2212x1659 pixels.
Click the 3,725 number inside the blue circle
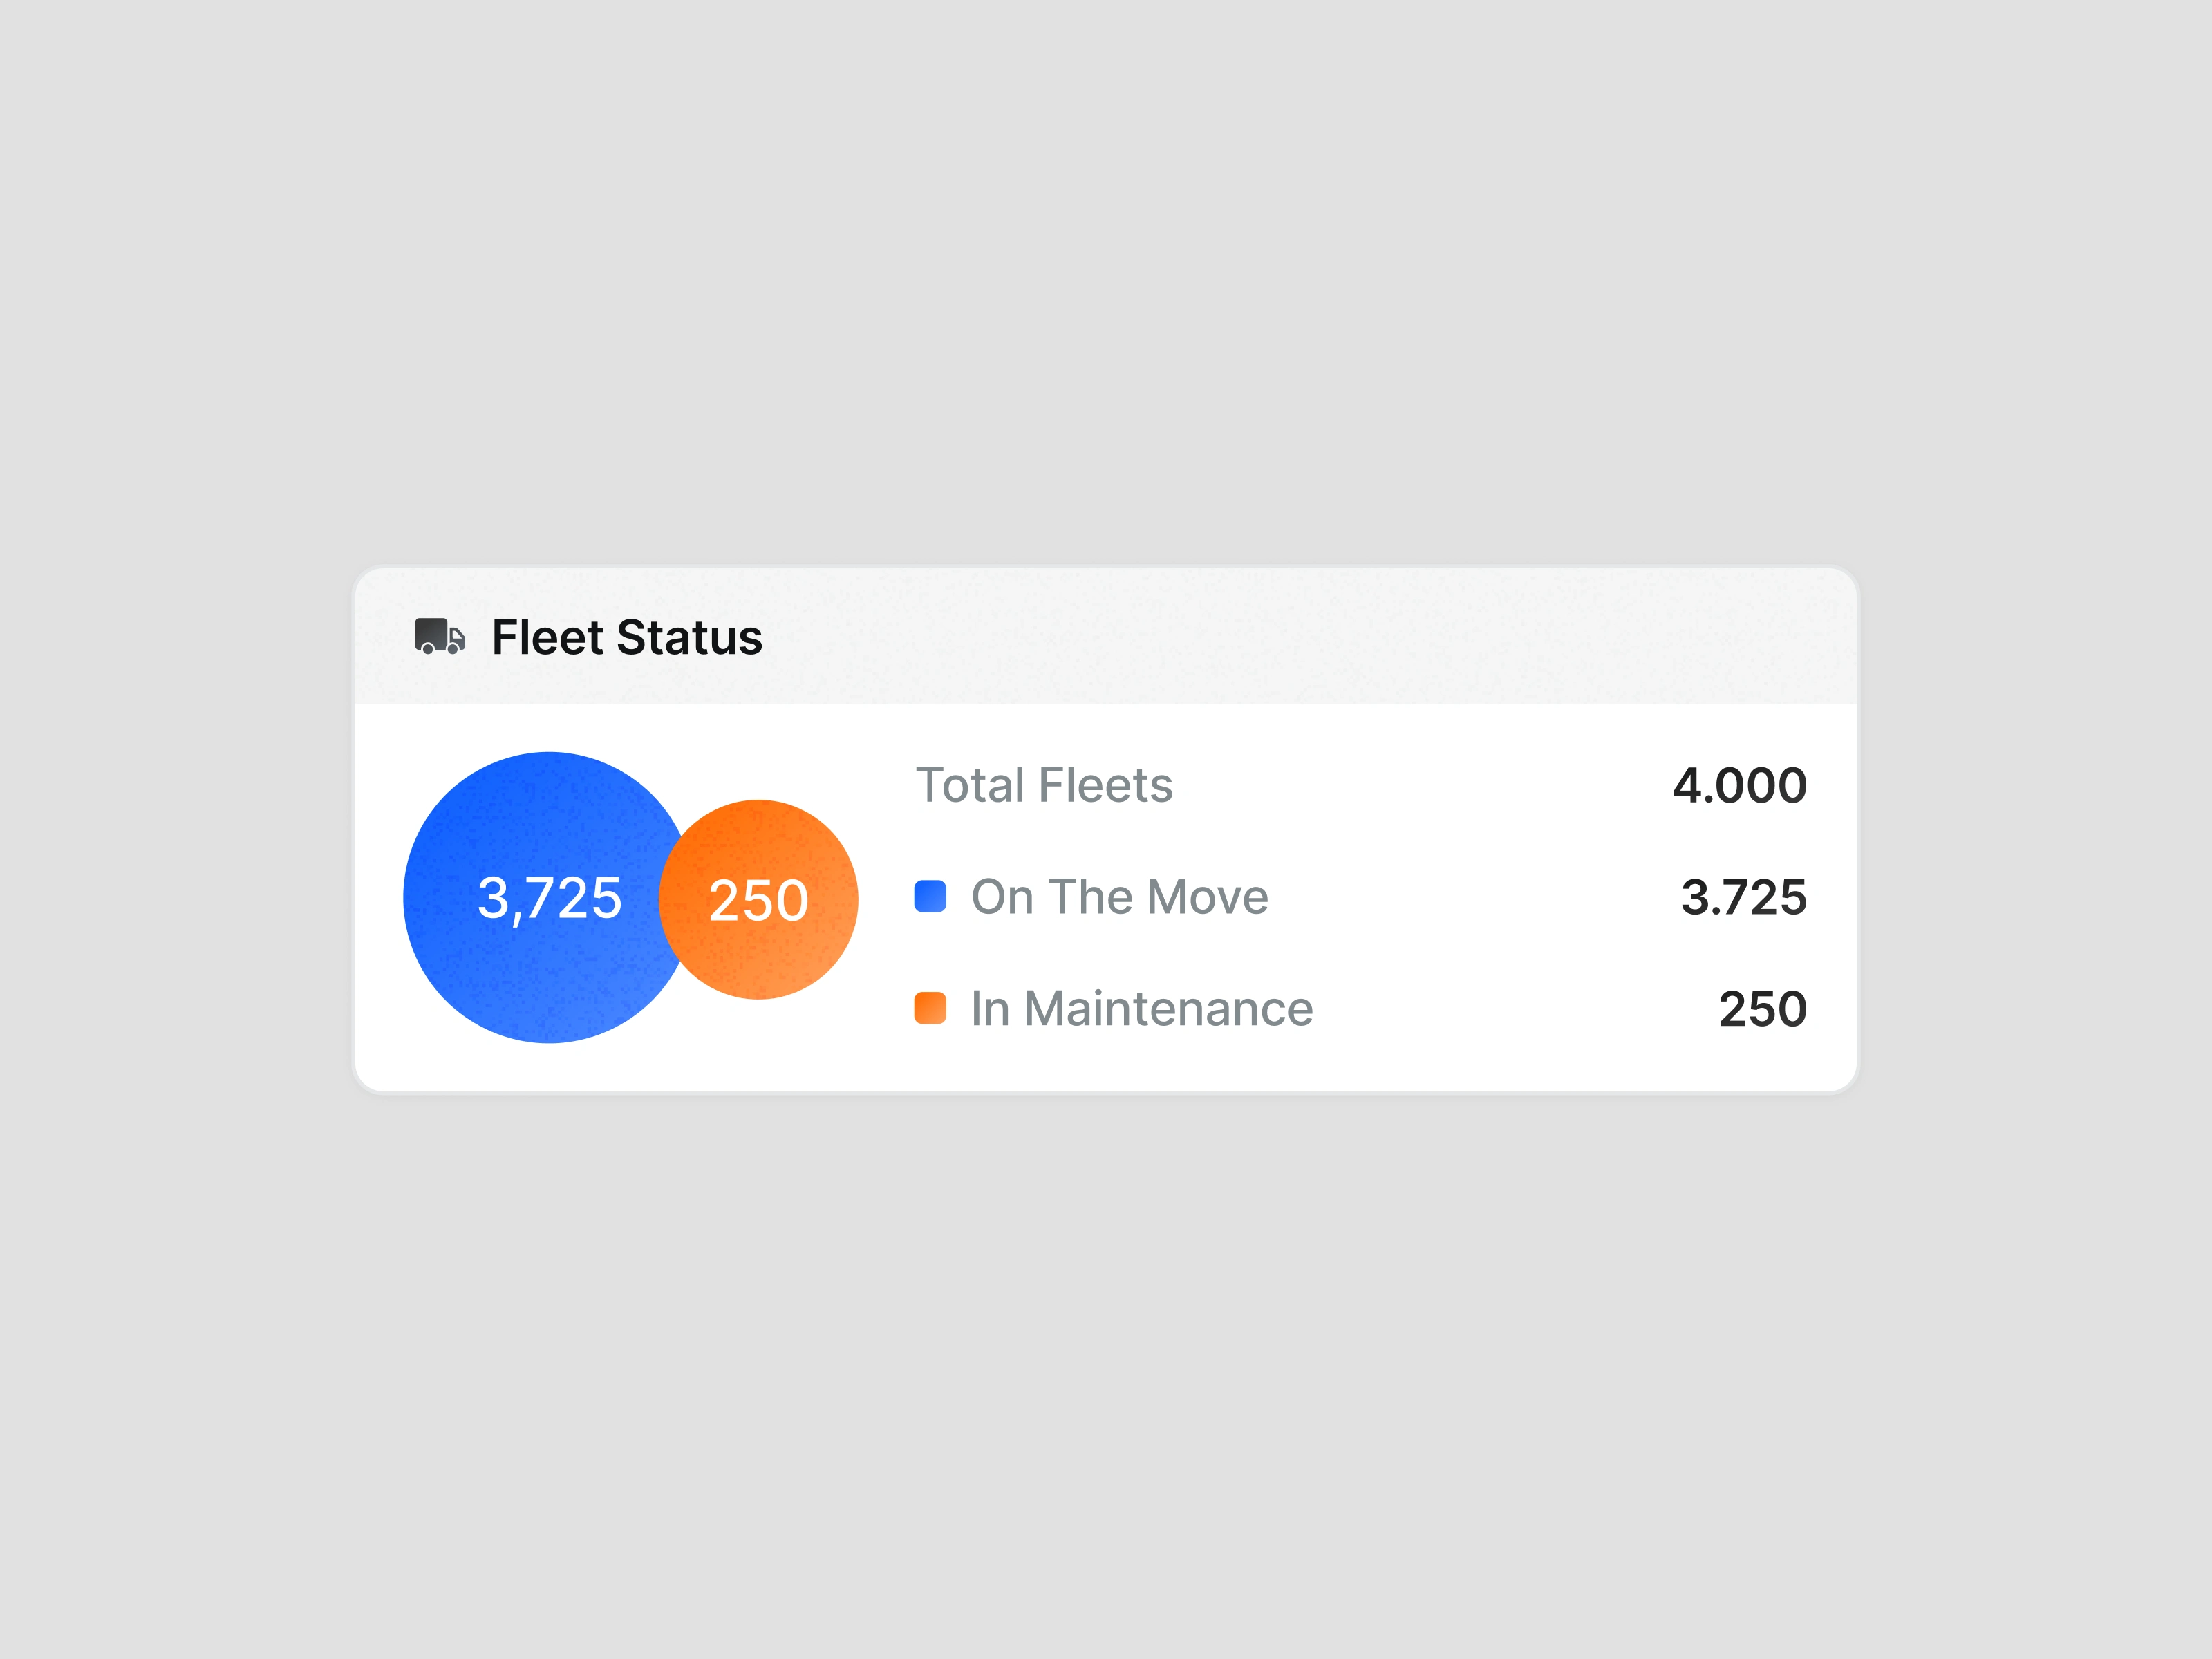(549, 898)
